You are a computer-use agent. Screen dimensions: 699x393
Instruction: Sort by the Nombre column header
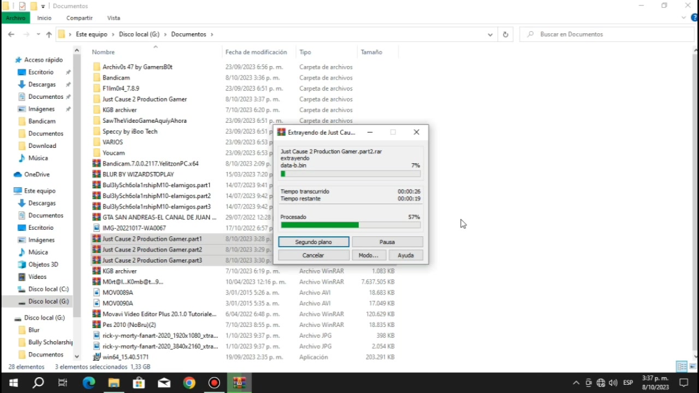point(103,52)
